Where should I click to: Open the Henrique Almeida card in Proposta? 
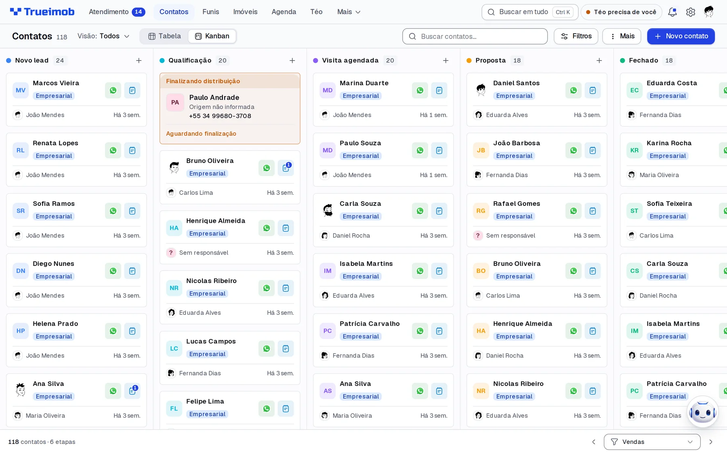(x=537, y=340)
